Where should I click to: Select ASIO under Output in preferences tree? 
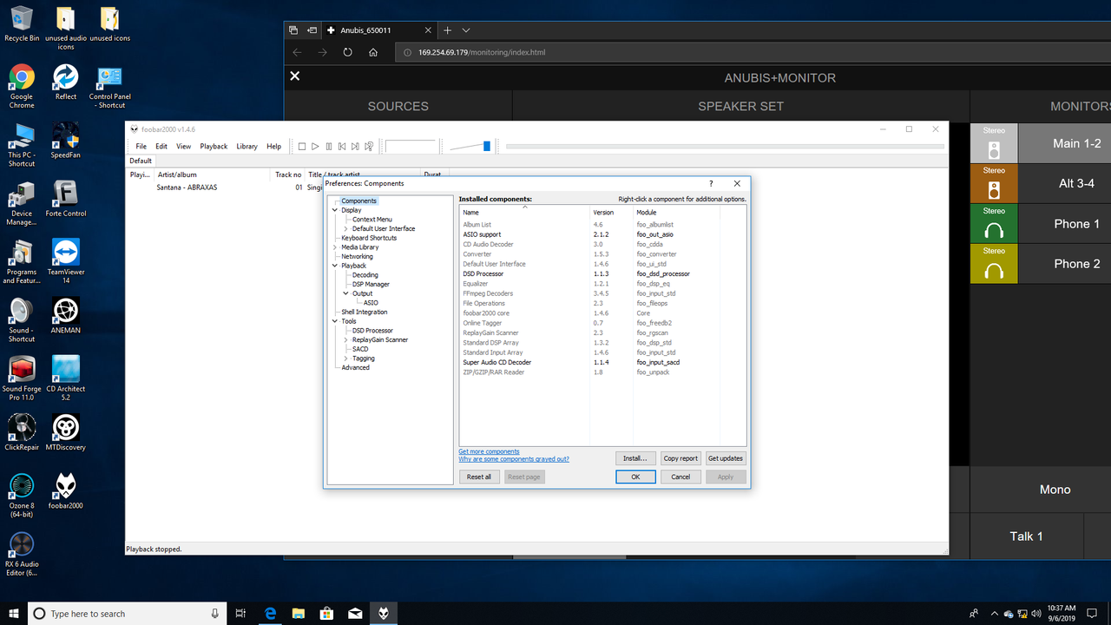click(x=371, y=303)
